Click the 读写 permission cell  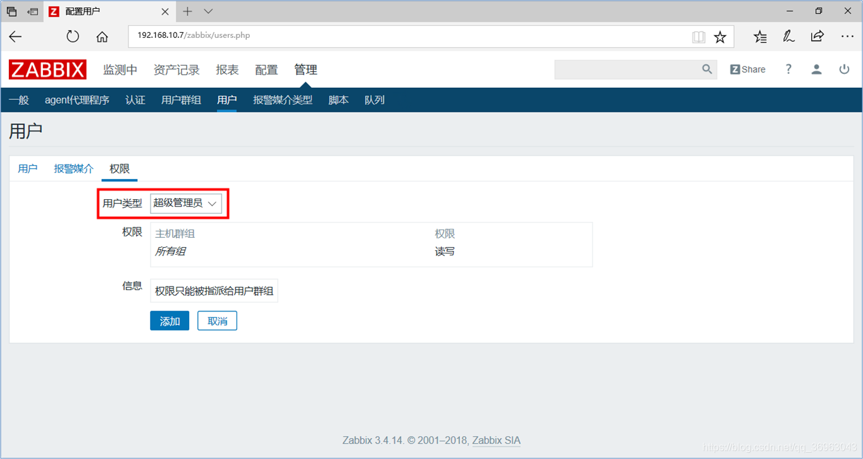coord(445,252)
